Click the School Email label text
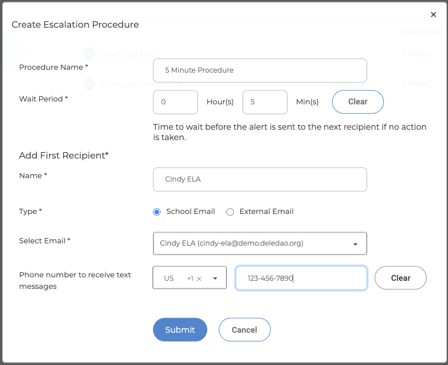 (191, 212)
